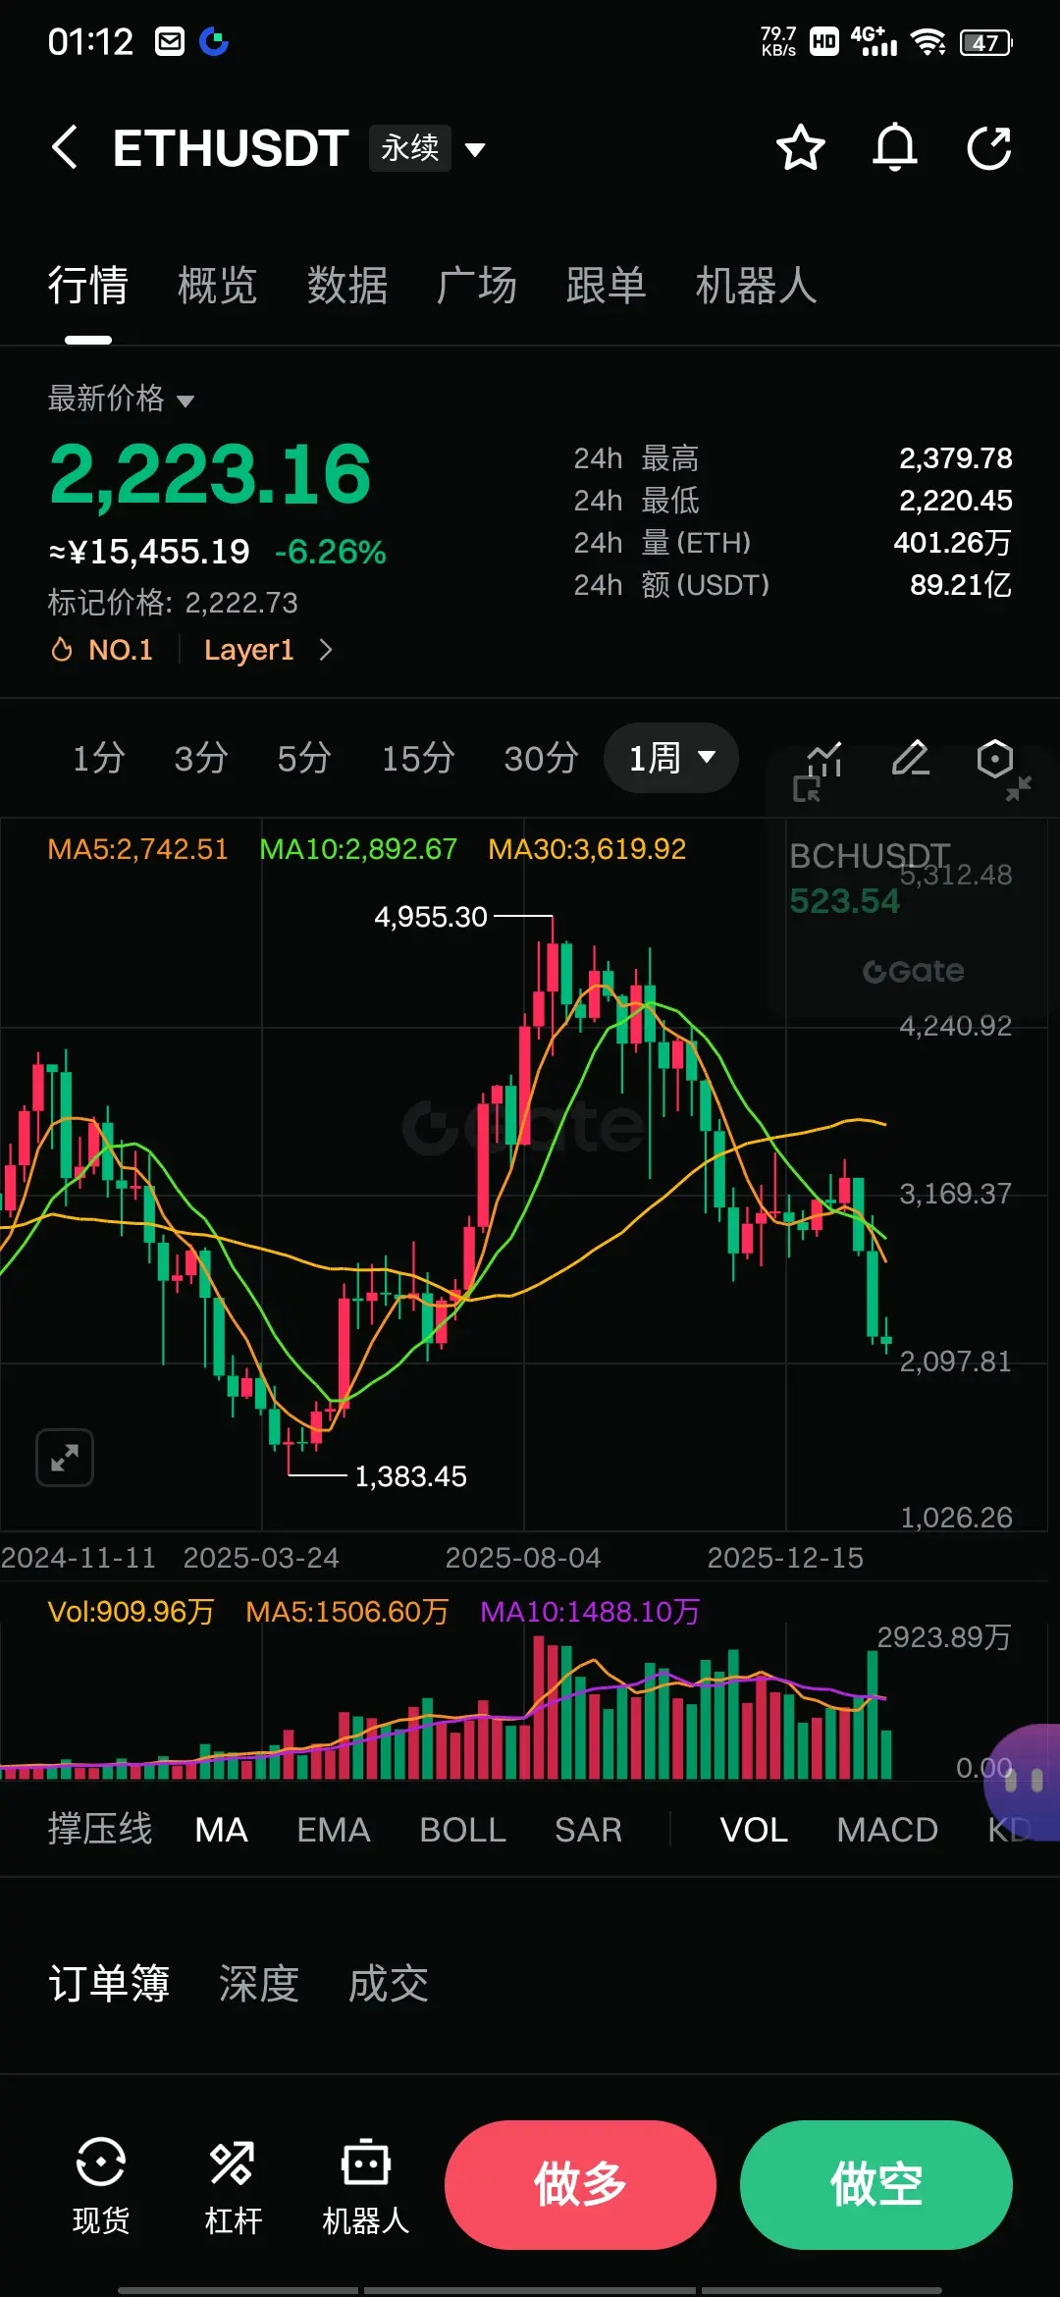
Task: Open chart settings hexagon icon
Action: click(x=994, y=758)
